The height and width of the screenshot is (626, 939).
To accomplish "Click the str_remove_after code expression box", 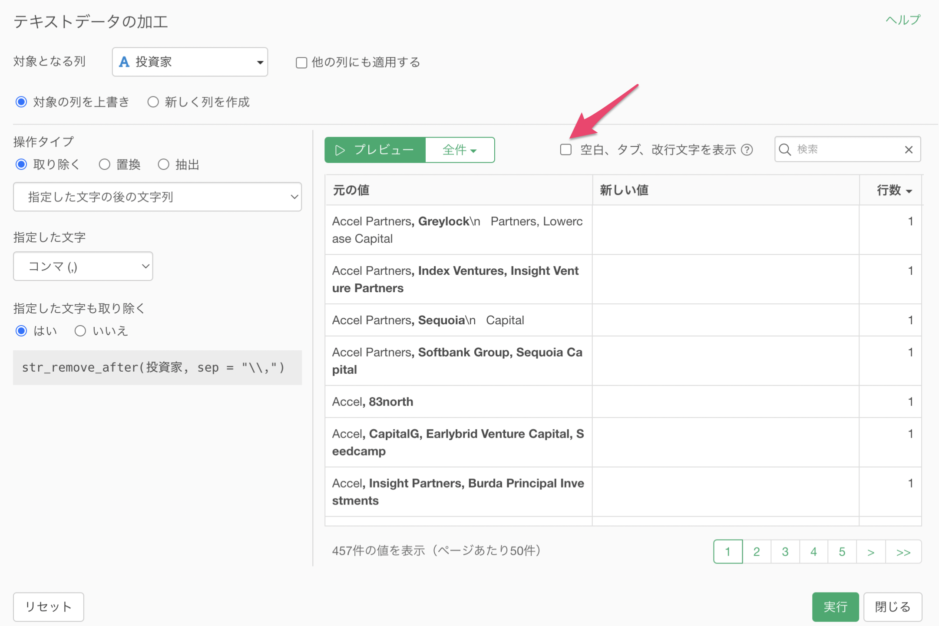I will (x=157, y=368).
